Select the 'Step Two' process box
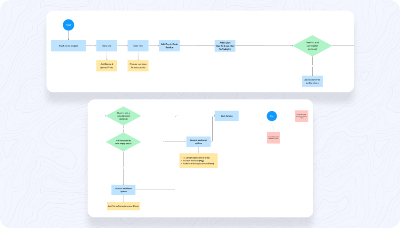 [138, 46]
